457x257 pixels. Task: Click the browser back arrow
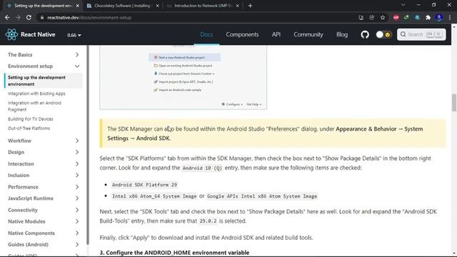tap(7, 17)
